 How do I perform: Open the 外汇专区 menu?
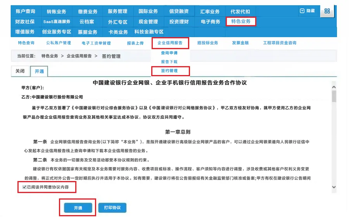click(117, 22)
